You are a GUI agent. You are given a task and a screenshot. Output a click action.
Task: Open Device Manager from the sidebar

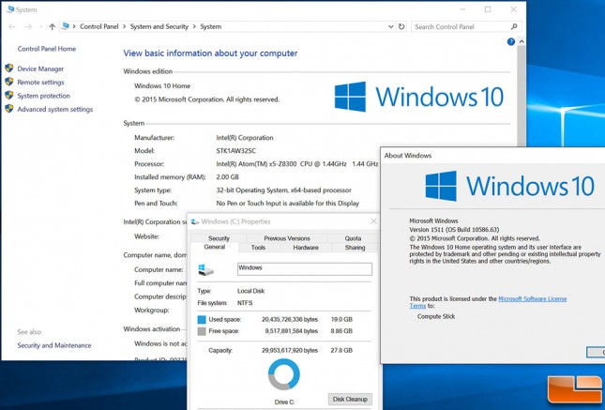point(40,68)
